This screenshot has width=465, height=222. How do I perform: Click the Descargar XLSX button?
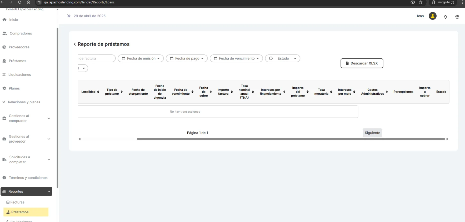pos(362,63)
